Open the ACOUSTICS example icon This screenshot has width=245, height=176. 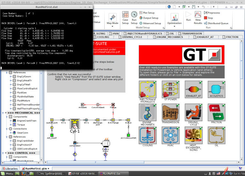[216, 90]
